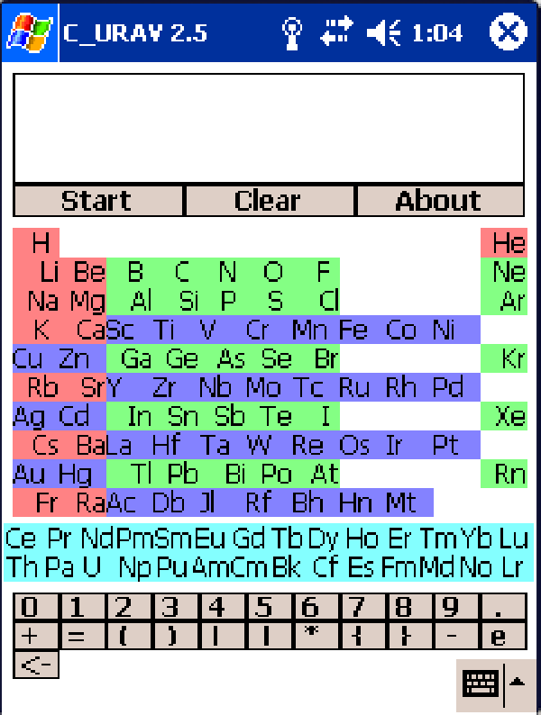Select the sulfur S element
541x715 pixels.
[275, 301]
